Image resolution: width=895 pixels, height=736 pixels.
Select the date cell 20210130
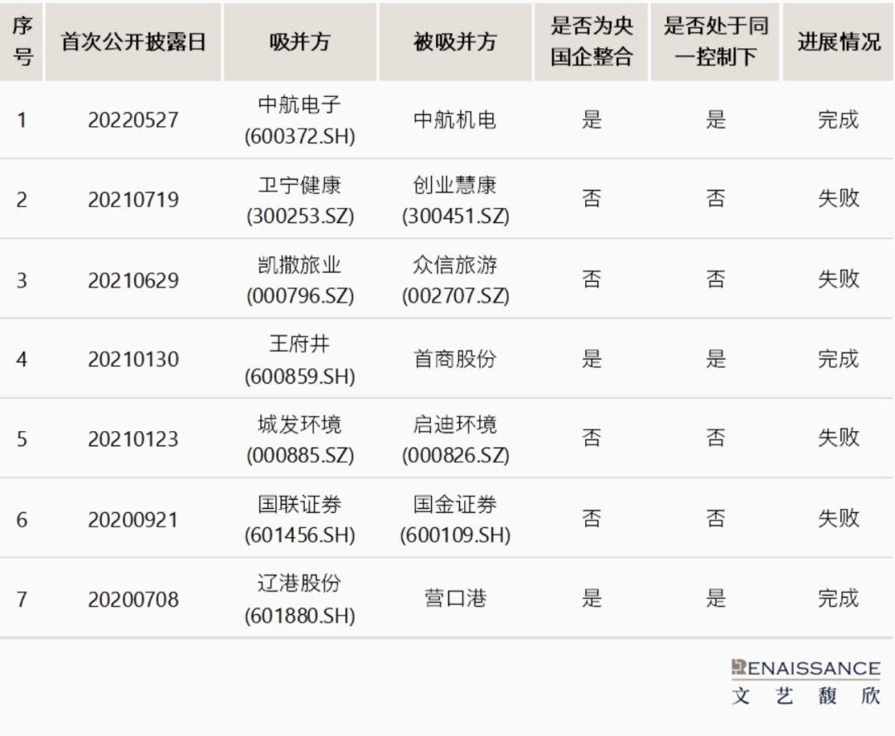(133, 359)
